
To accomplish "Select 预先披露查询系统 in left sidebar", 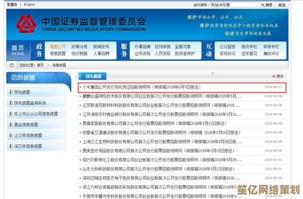I will 30,103.
